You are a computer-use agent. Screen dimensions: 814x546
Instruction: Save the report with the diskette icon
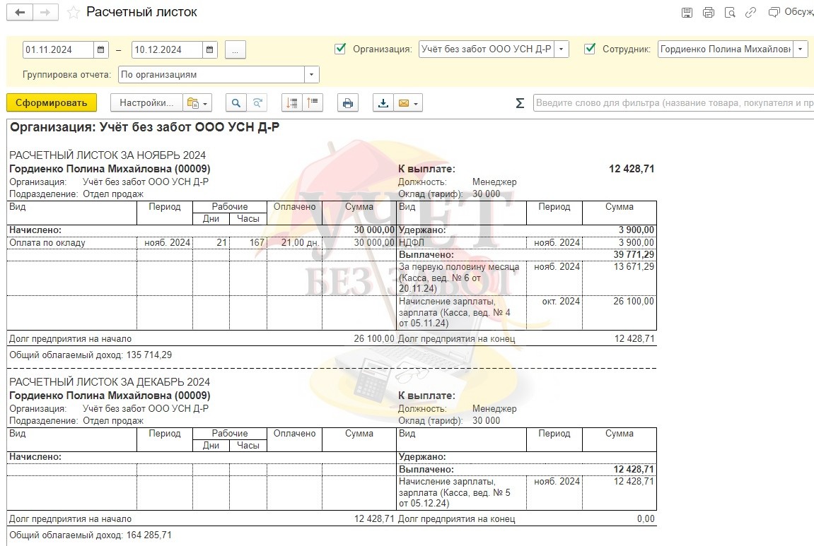click(687, 13)
